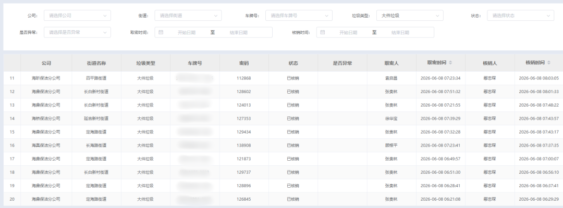This screenshot has height=208, width=563.
Task: Open the 公司 dropdown
Action: pyautogui.click(x=77, y=16)
